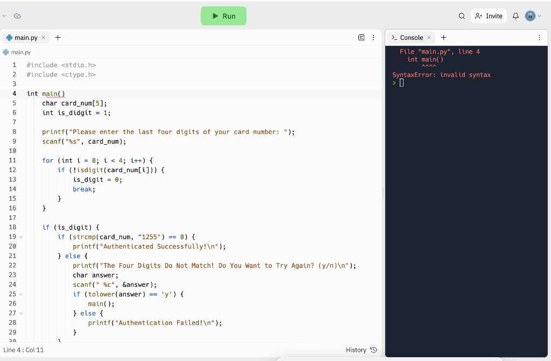Switch to the main.py tab
The height and width of the screenshot is (361, 551).
tap(25, 38)
